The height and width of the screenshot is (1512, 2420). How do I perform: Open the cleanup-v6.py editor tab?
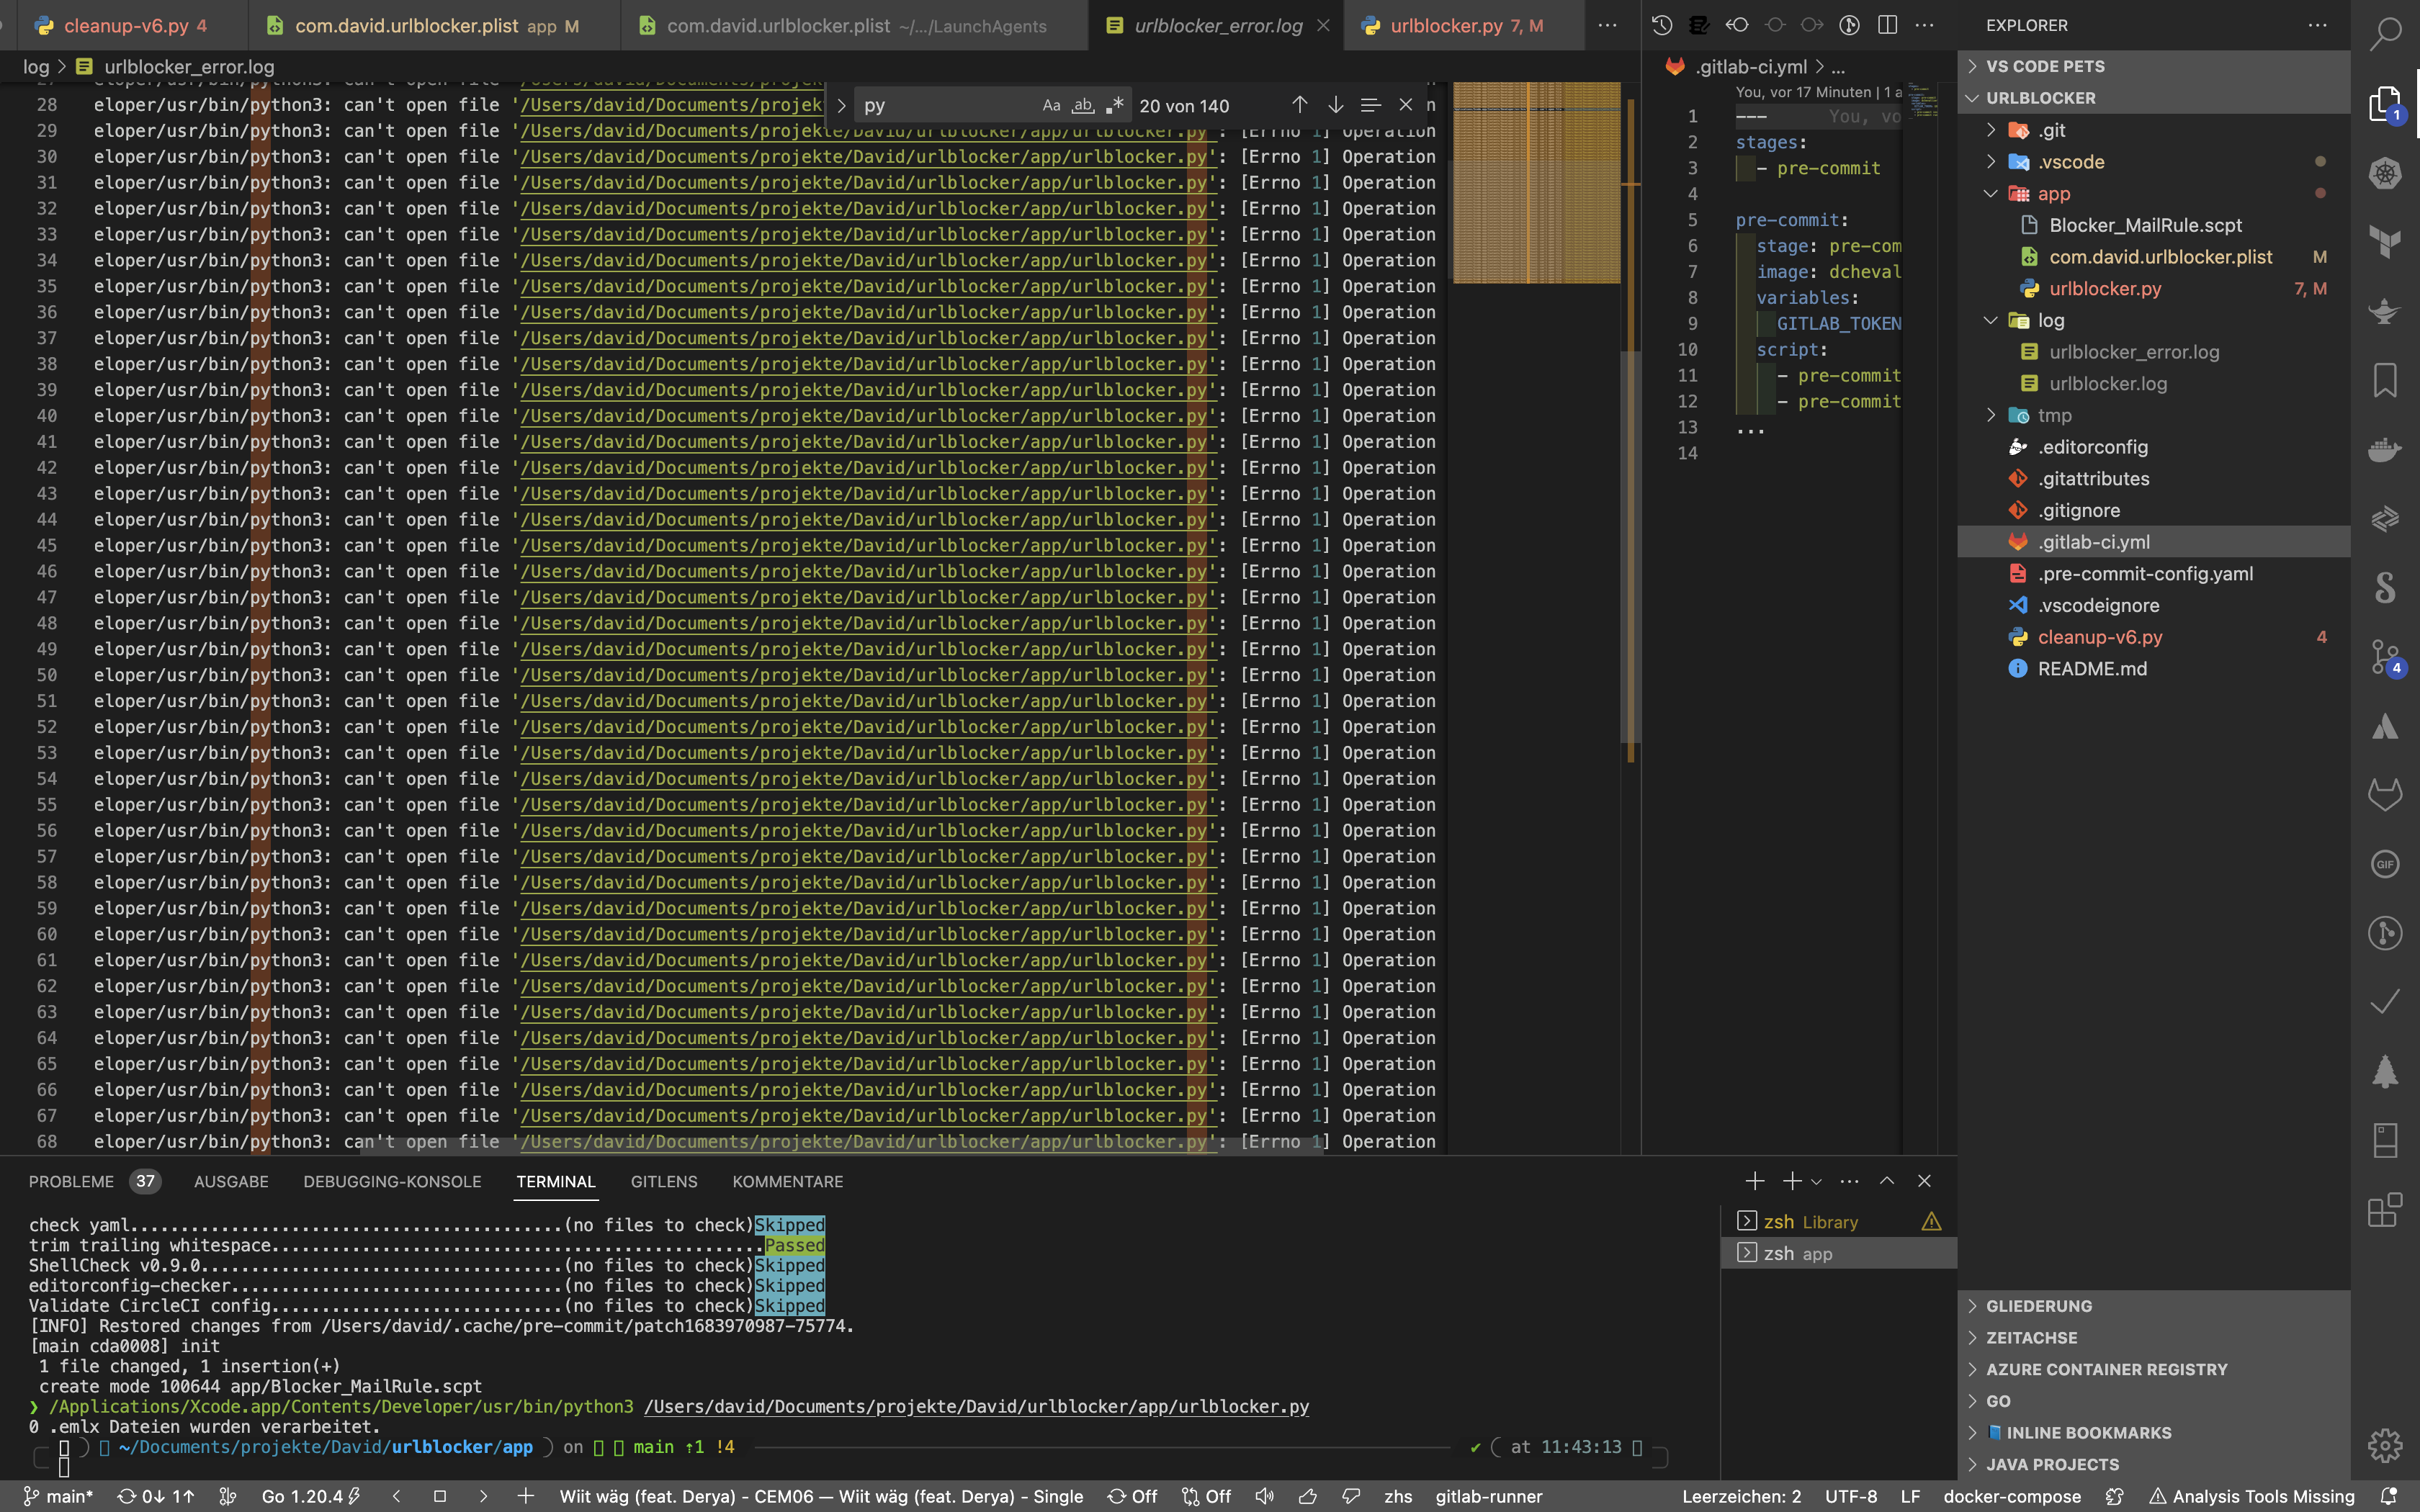pyautogui.click(x=126, y=26)
